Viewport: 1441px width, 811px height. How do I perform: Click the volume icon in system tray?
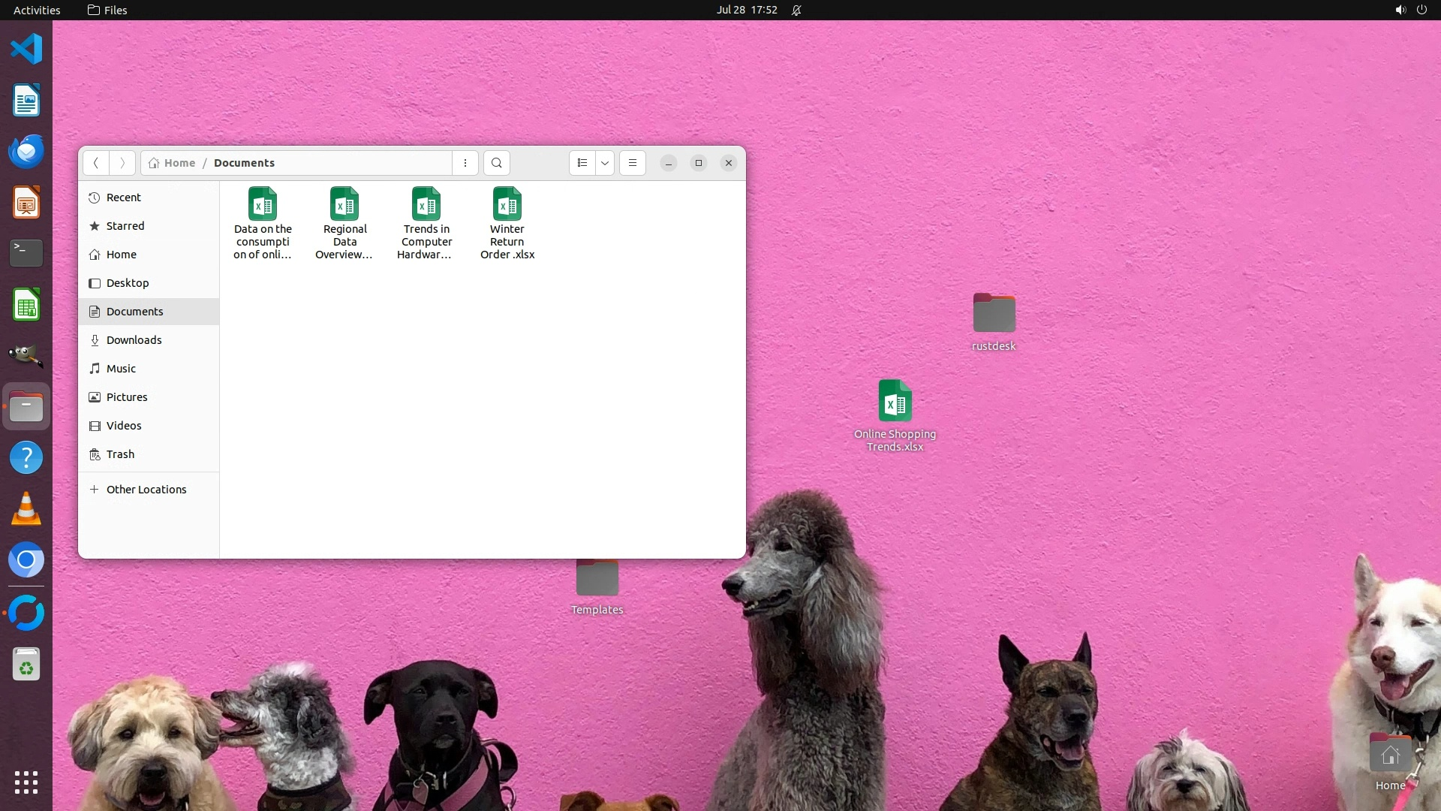[1400, 10]
